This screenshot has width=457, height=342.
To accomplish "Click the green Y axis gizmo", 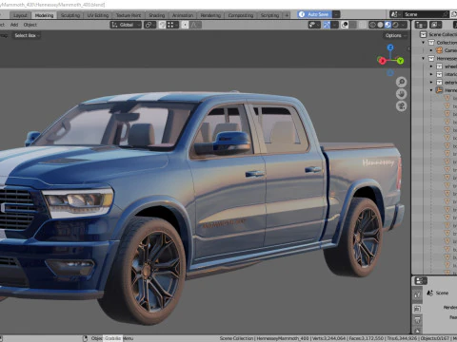I will click(400, 61).
